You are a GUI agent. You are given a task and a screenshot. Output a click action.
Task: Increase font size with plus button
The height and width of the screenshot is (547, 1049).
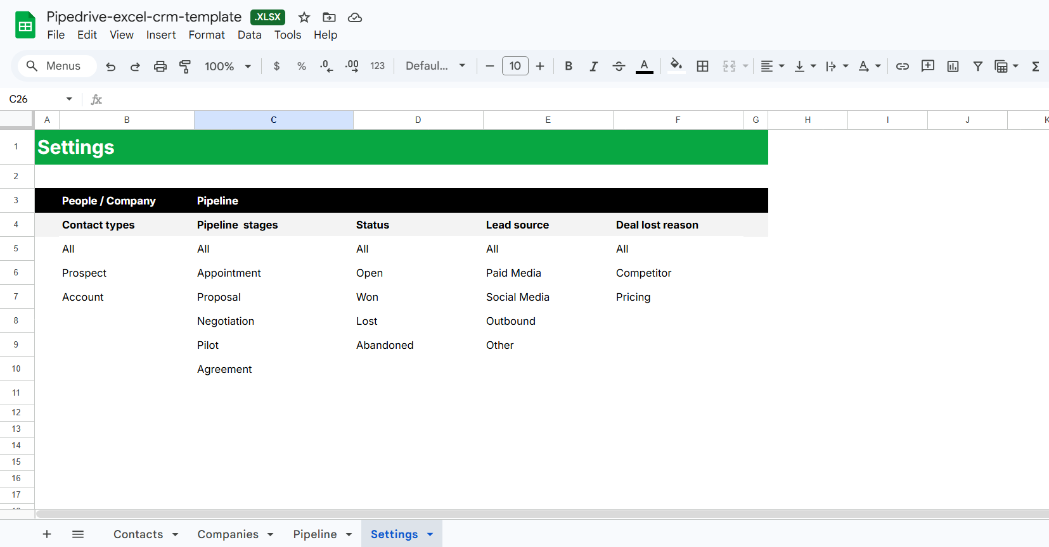[x=540, y=66]
